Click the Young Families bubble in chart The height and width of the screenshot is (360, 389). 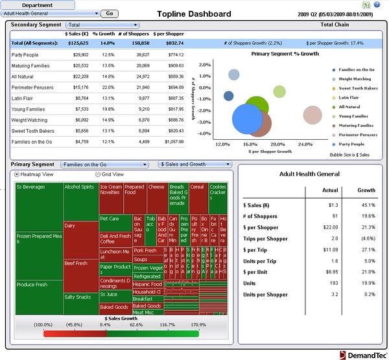point(280,92)
